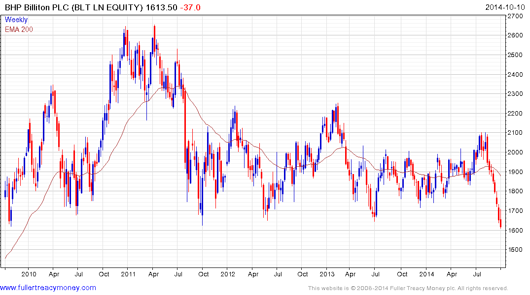Open the www.fullertreacymoney.com link
This screenshot has height=295, width=530.
(x=48, y=288)
